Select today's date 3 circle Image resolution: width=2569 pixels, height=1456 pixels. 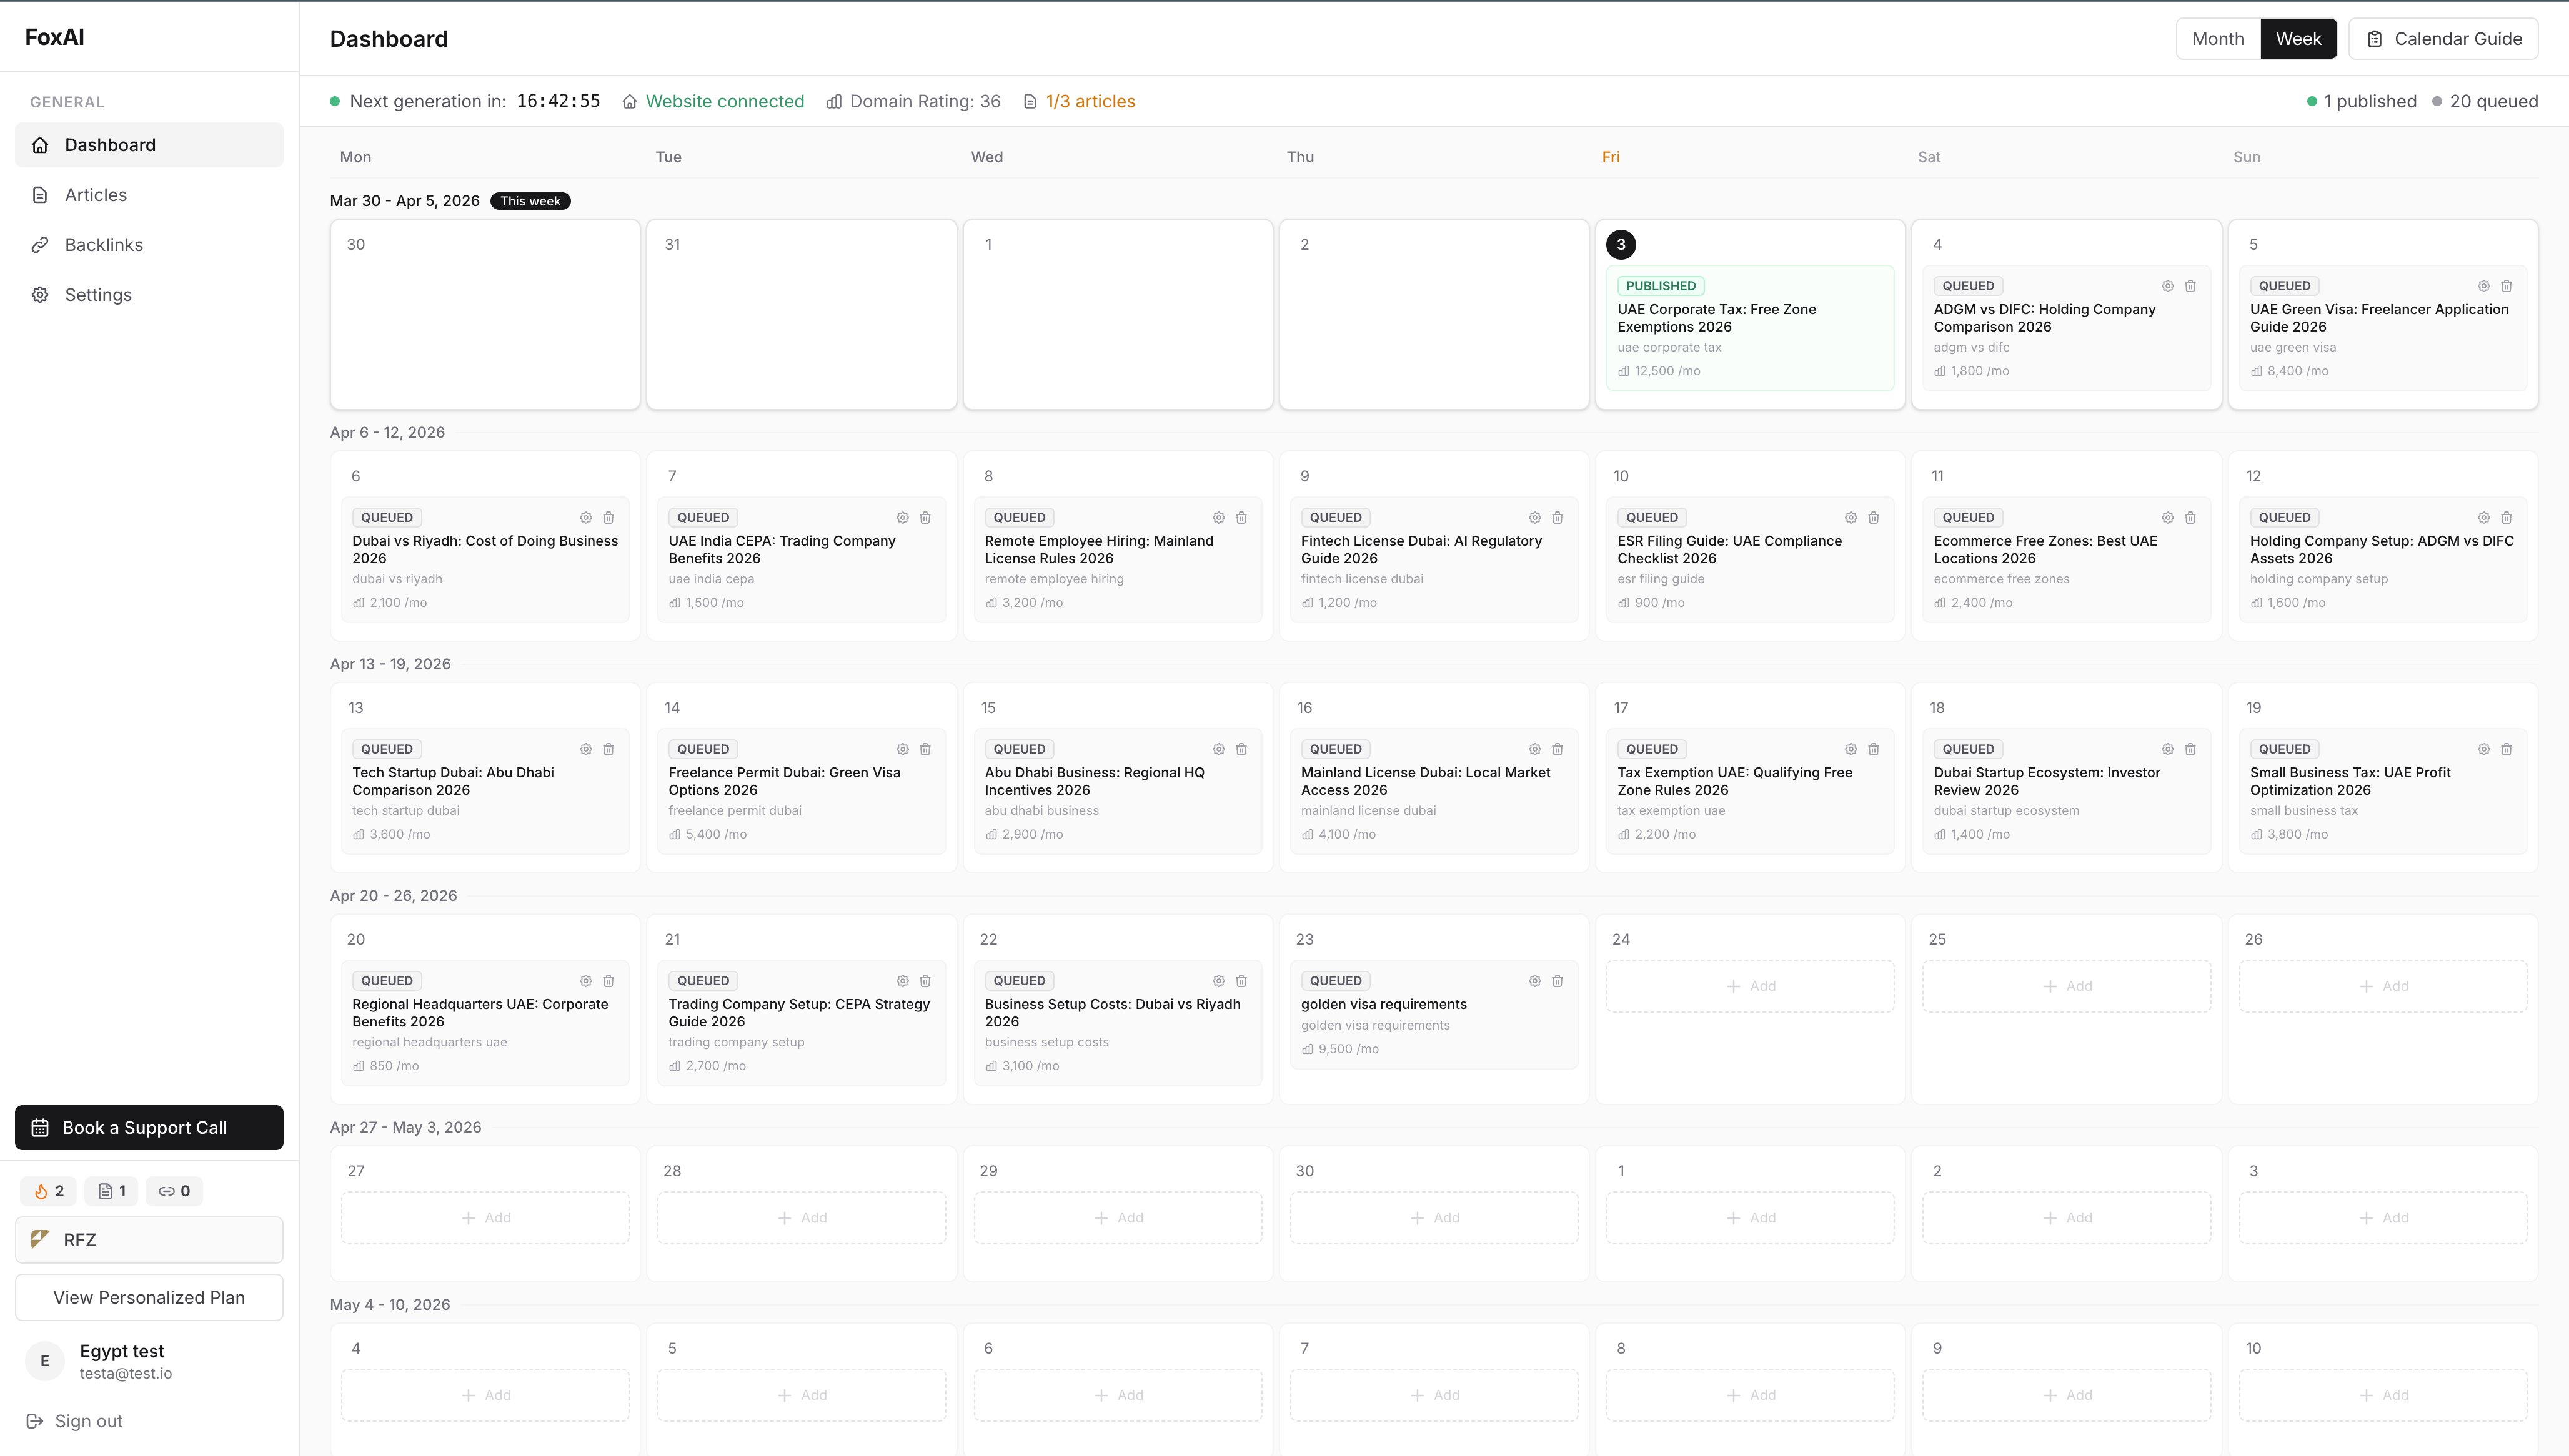[x=1621, y=245]
